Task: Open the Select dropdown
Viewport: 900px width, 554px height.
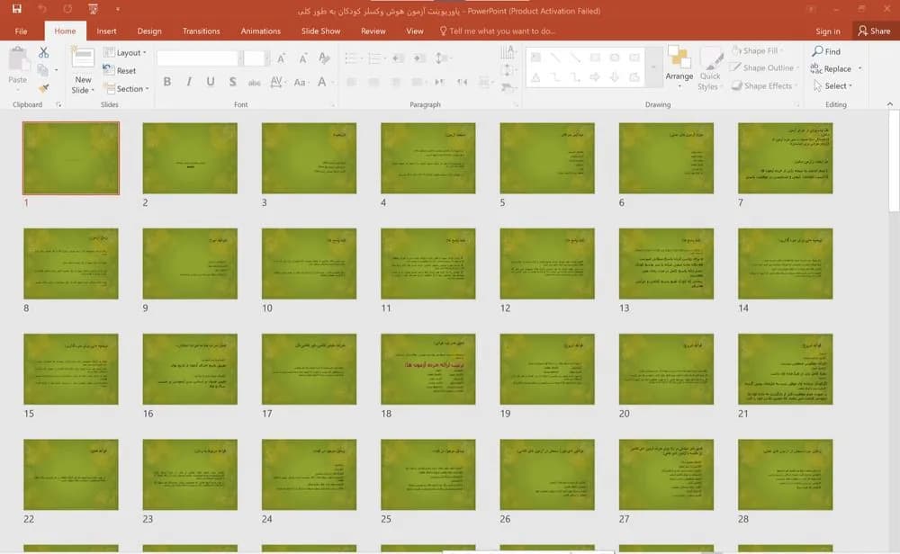Action: click(832, 86)
